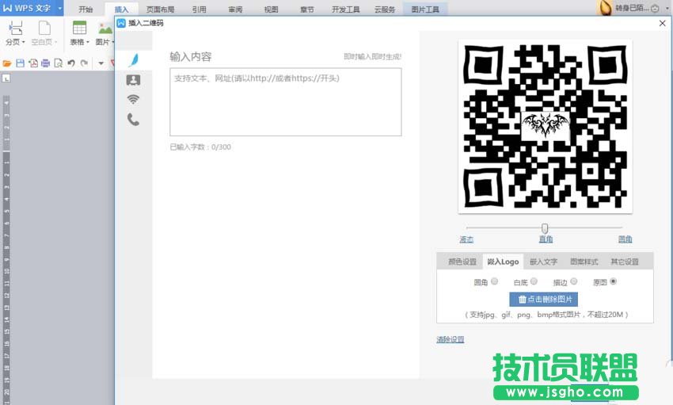Select the WiFi QR type icon
The width and height of the screenshot is (673, 405).
coord(134,99)
